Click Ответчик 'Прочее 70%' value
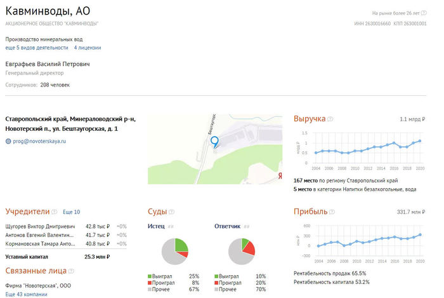The width and height of the screenshot is (444, 298). 261,289
